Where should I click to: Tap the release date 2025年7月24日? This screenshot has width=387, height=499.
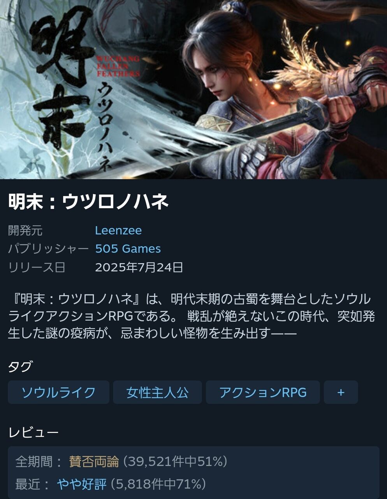pyautogui.click(x=139, y=267)
